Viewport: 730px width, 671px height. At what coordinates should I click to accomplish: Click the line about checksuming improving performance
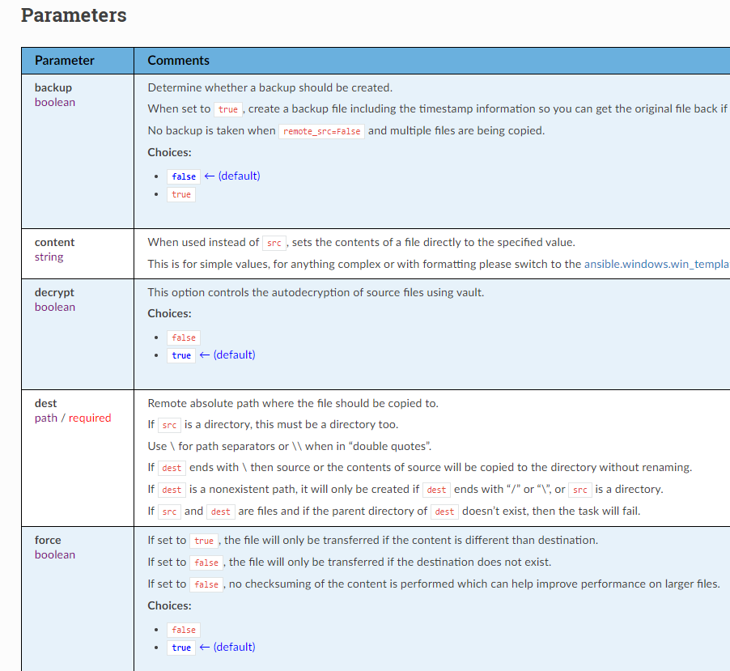[434, 584]
